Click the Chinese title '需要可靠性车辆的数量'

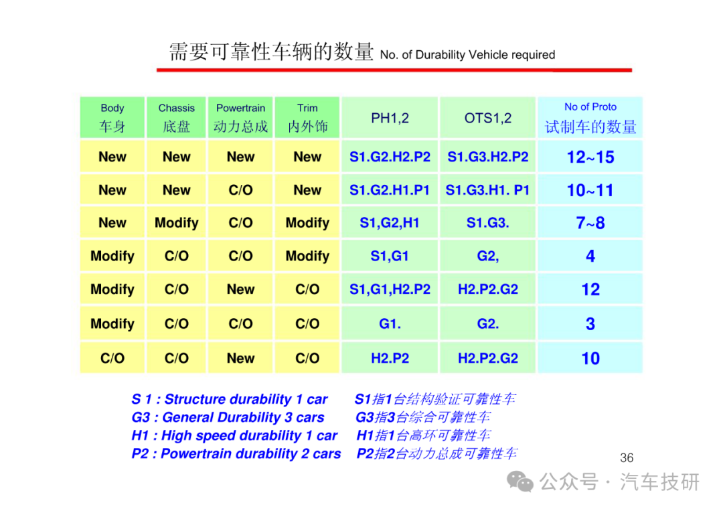coord(271,52)
